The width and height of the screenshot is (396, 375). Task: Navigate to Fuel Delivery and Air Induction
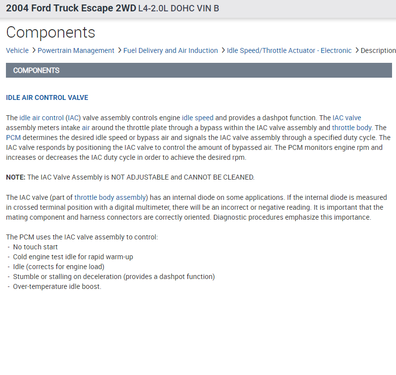[x=171, y=50]
